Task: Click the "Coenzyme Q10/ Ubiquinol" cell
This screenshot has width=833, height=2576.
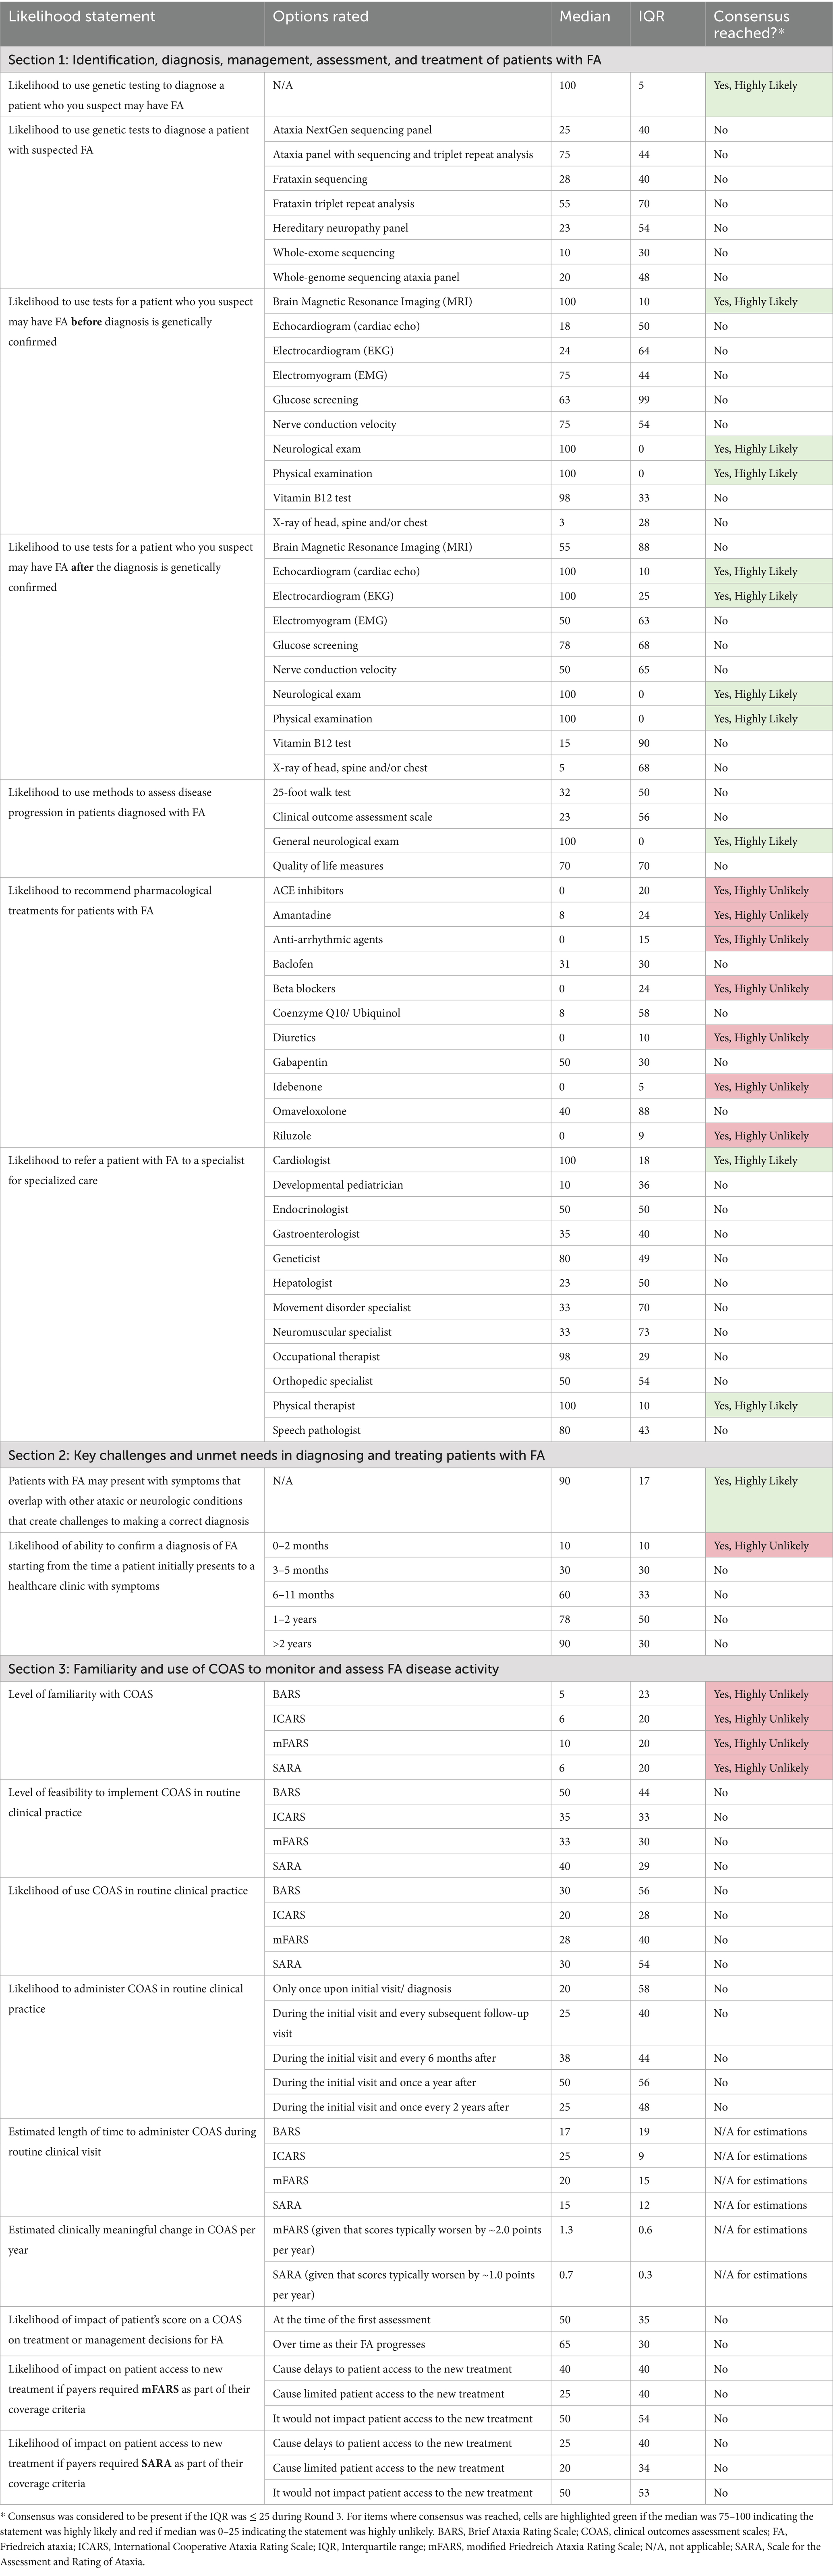Action: [337, 1013]
